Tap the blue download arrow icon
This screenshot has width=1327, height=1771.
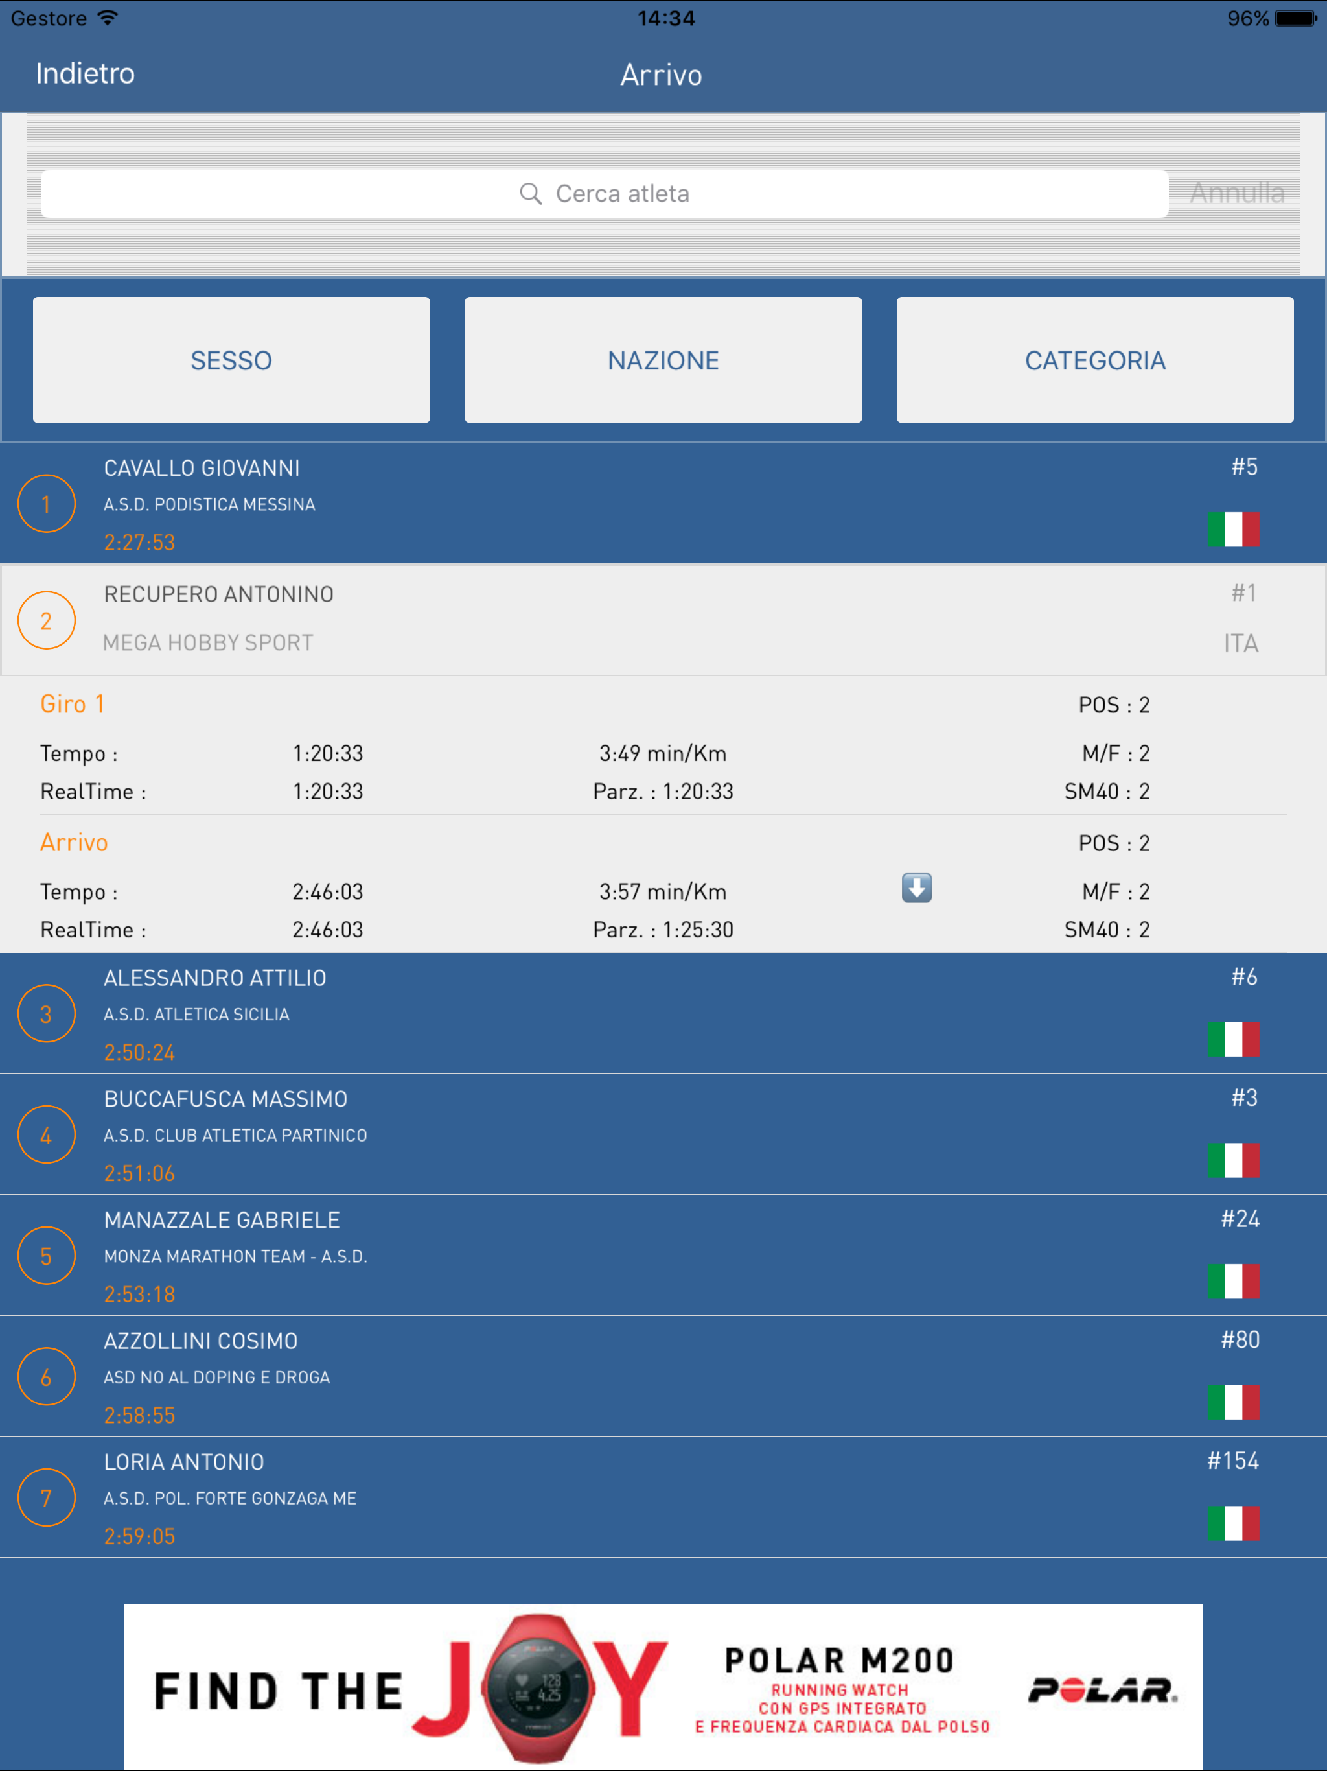tap(916, 888)
